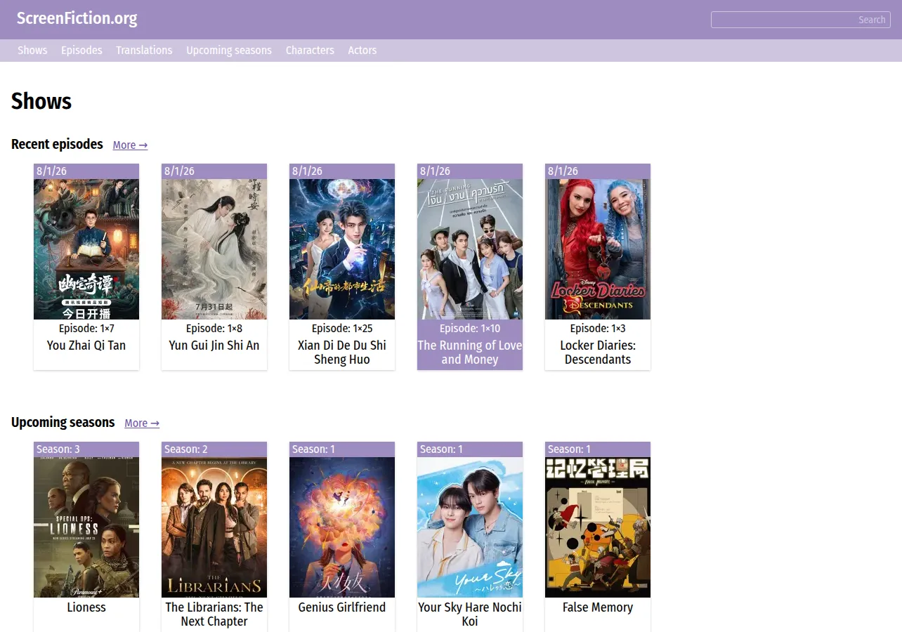Open Upcoming seasons in the navigation bar
The width and height of the screenshot is (902, 632).
pos(229,51)
